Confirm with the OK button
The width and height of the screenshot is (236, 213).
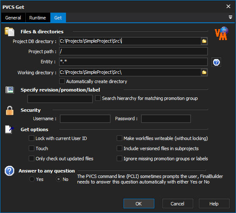point(139,204)
